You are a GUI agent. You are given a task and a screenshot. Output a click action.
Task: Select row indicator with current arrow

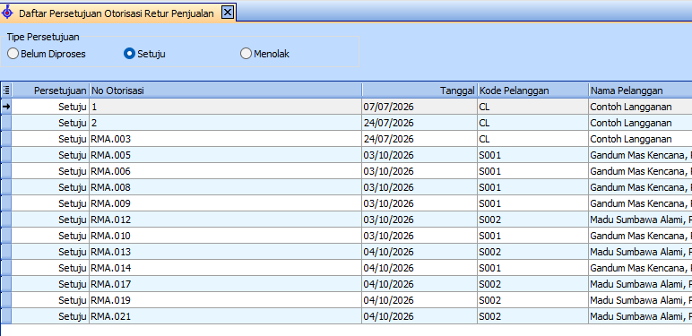point(6,107)
